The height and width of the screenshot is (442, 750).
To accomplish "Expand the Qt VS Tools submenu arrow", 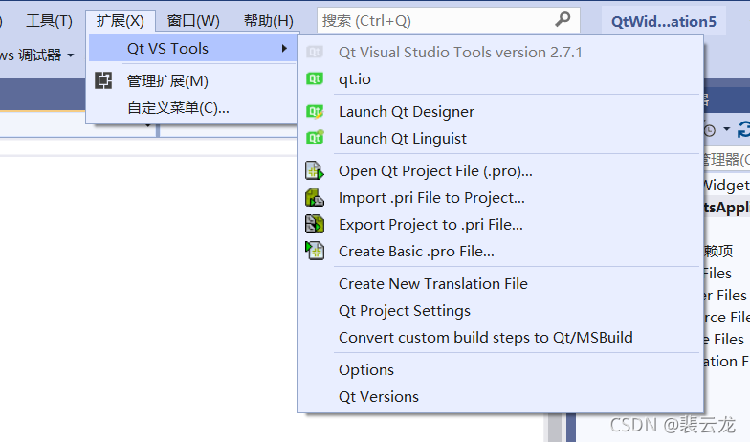I will click(x=284, y=48).
